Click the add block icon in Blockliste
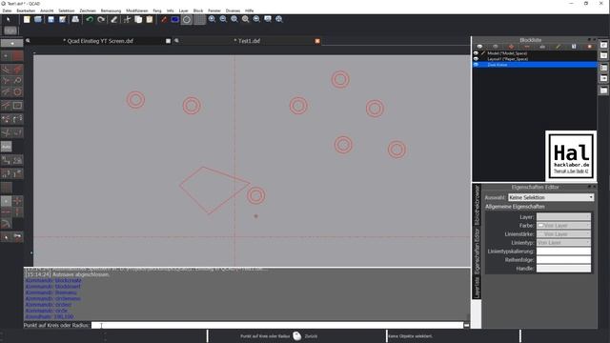This screenshot has height=343, width=610. 511,47
